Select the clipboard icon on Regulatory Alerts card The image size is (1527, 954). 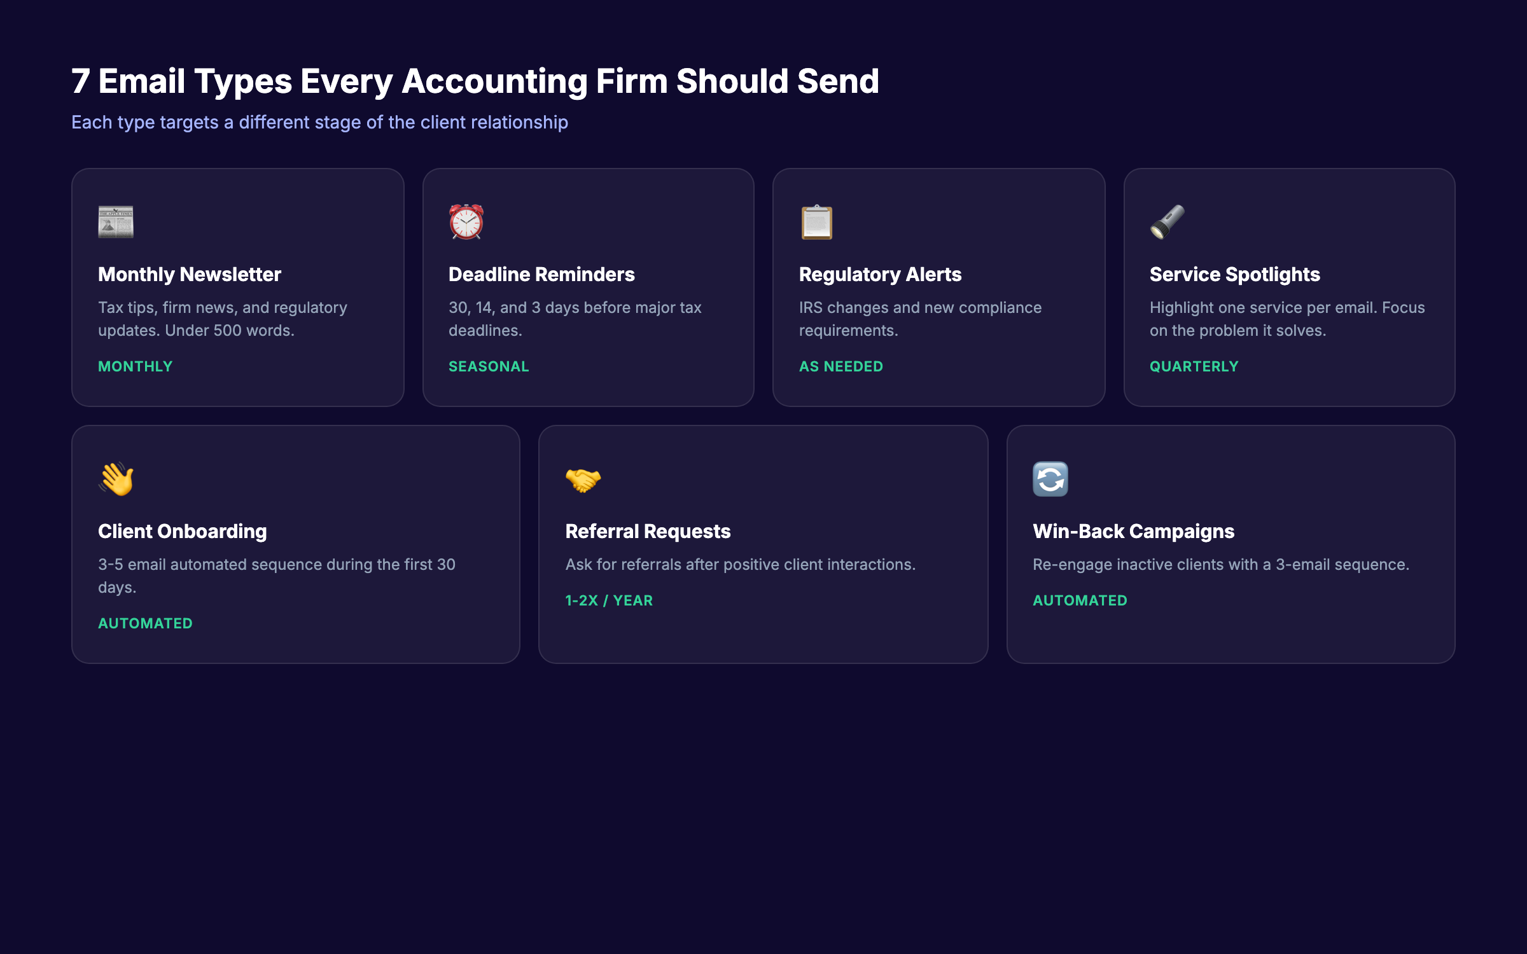(x=816, y=221)
